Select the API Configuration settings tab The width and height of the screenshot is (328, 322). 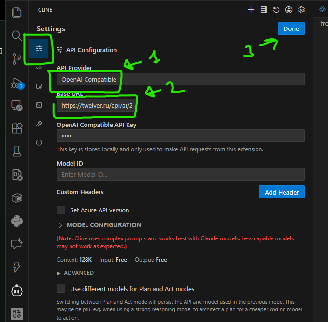(39, 49)
